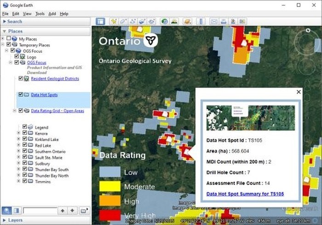Screen dimensions: 322x225
Task: Expand the Kenora folder
Action: [18, 133]
